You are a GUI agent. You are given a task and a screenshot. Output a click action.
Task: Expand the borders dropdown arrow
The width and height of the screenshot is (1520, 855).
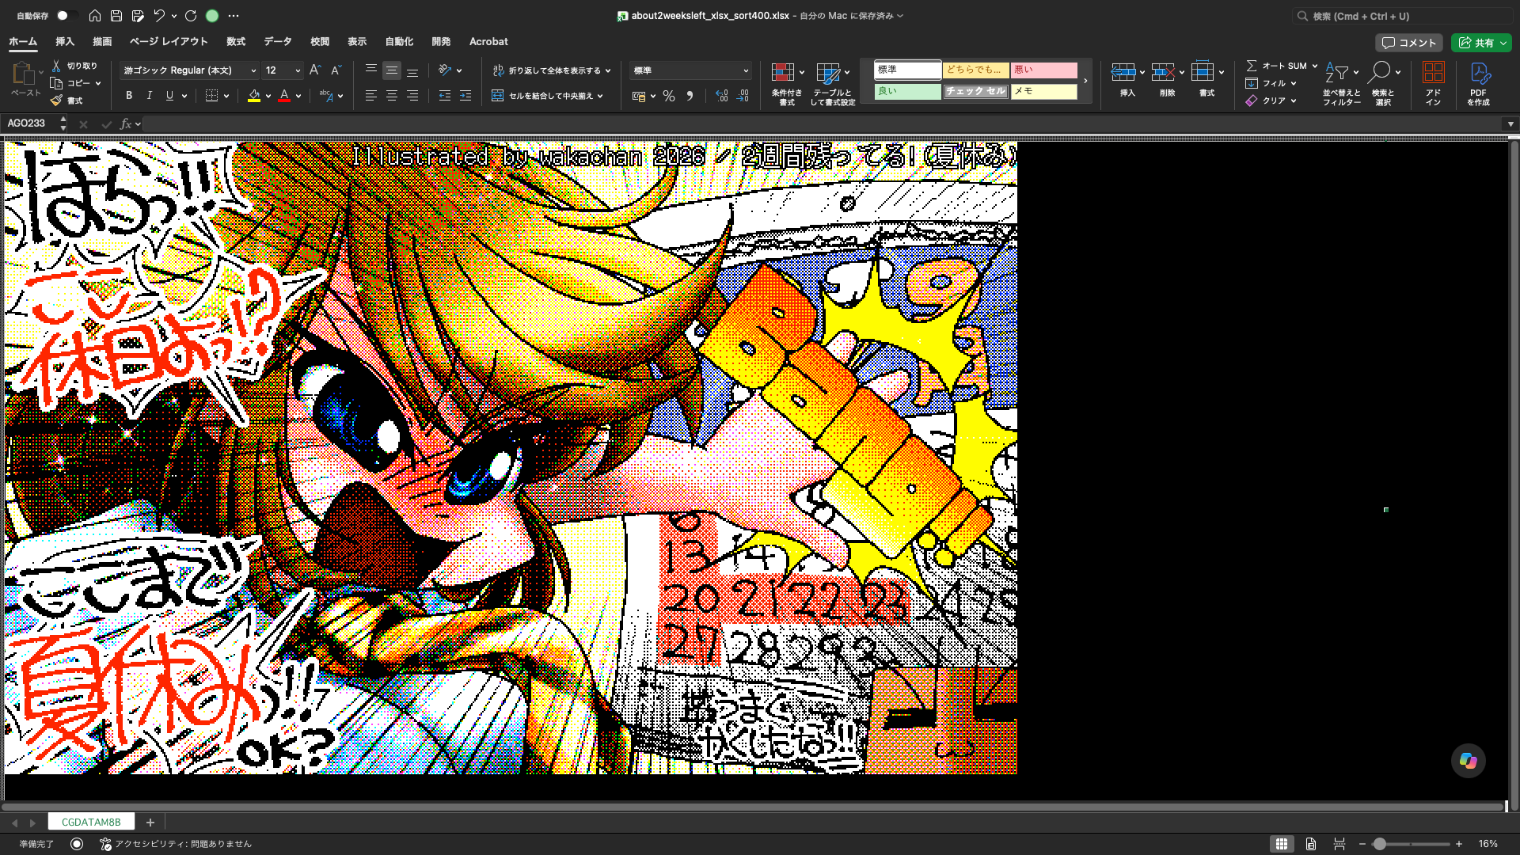click(226, 96)
